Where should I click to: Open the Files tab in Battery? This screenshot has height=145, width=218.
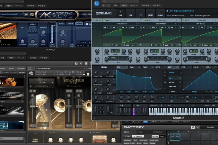click(x=140, y=132)
